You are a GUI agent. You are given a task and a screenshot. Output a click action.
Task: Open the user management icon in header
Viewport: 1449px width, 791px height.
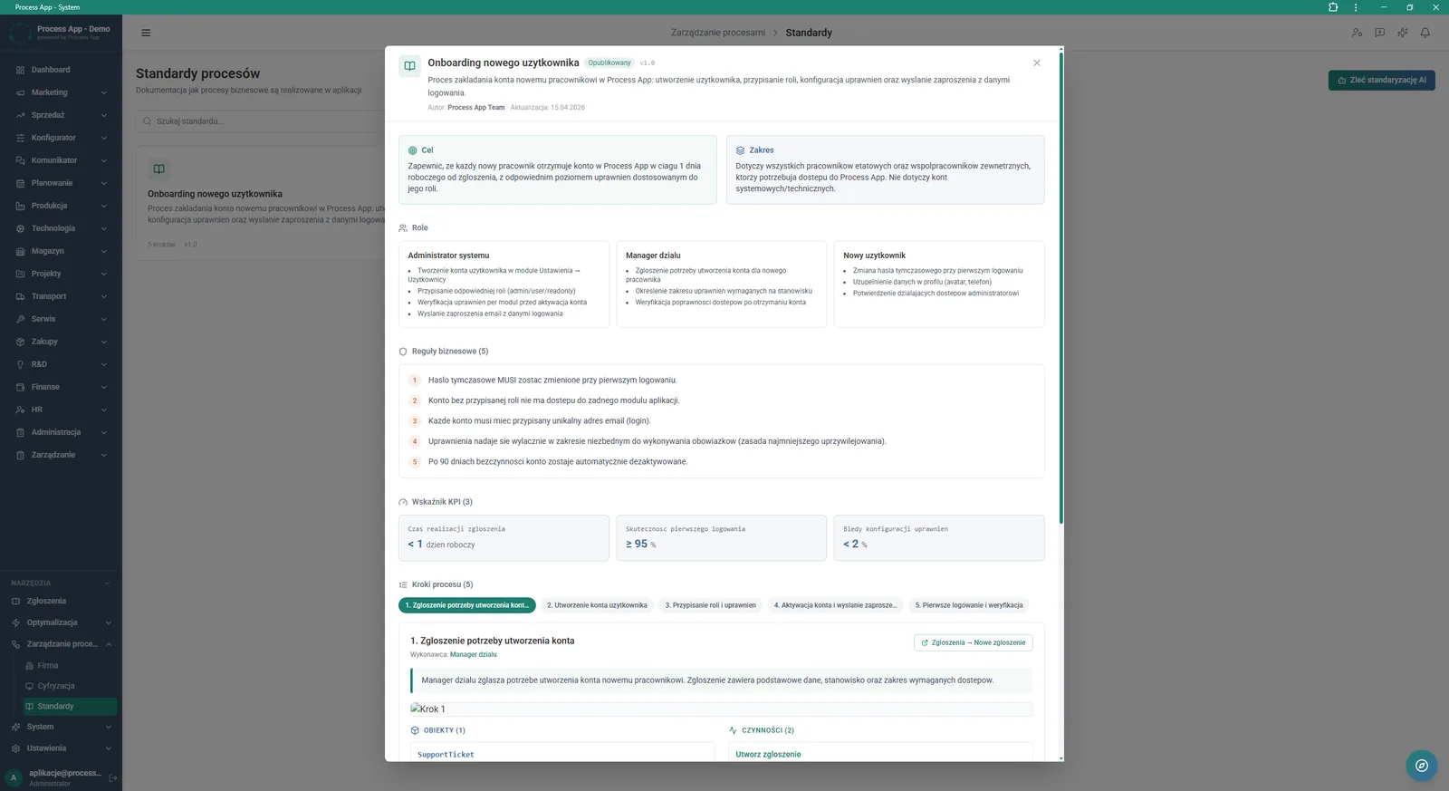click(x=1357, y=33)
